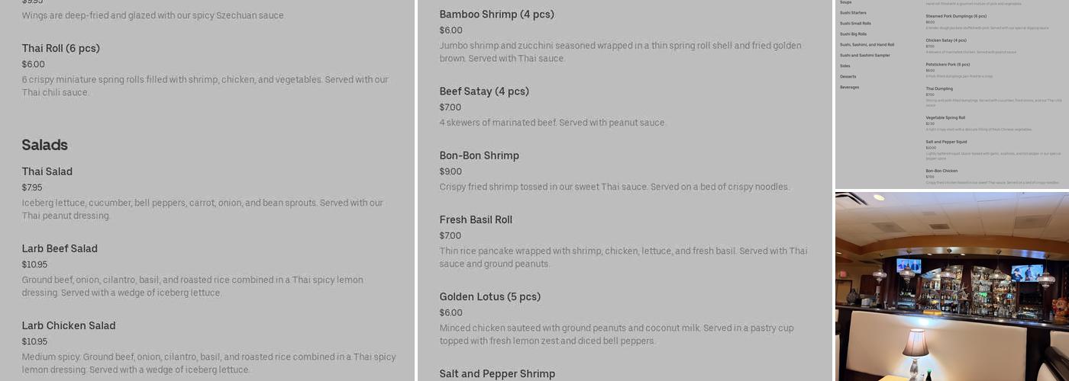Open the Beef Satay (4 pcs) item
This screenshot has width=1069, height=381.
(x=484, y=91)
